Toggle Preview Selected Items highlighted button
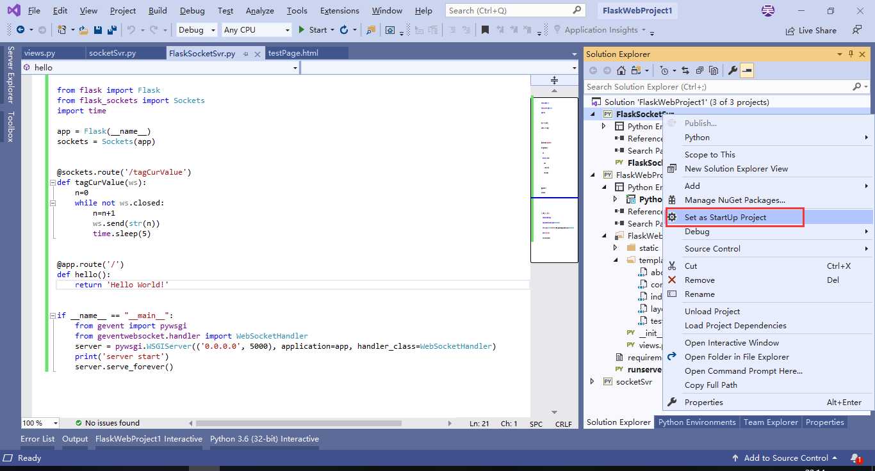This screenshot has width=875, height=471. 747,70
